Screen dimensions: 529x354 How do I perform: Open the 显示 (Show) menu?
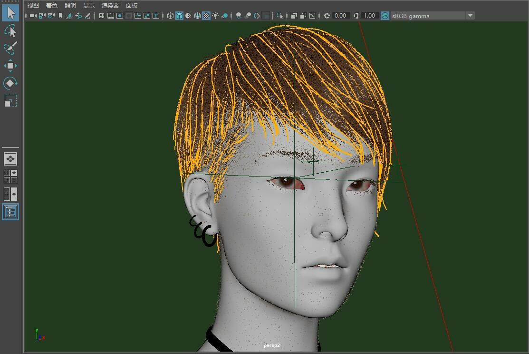[x=89, y=5]
